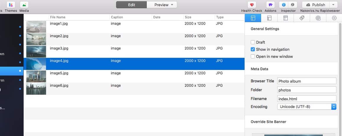Enable the Draft checkbox
Screen dimensions: 342x136
point(253,42)
